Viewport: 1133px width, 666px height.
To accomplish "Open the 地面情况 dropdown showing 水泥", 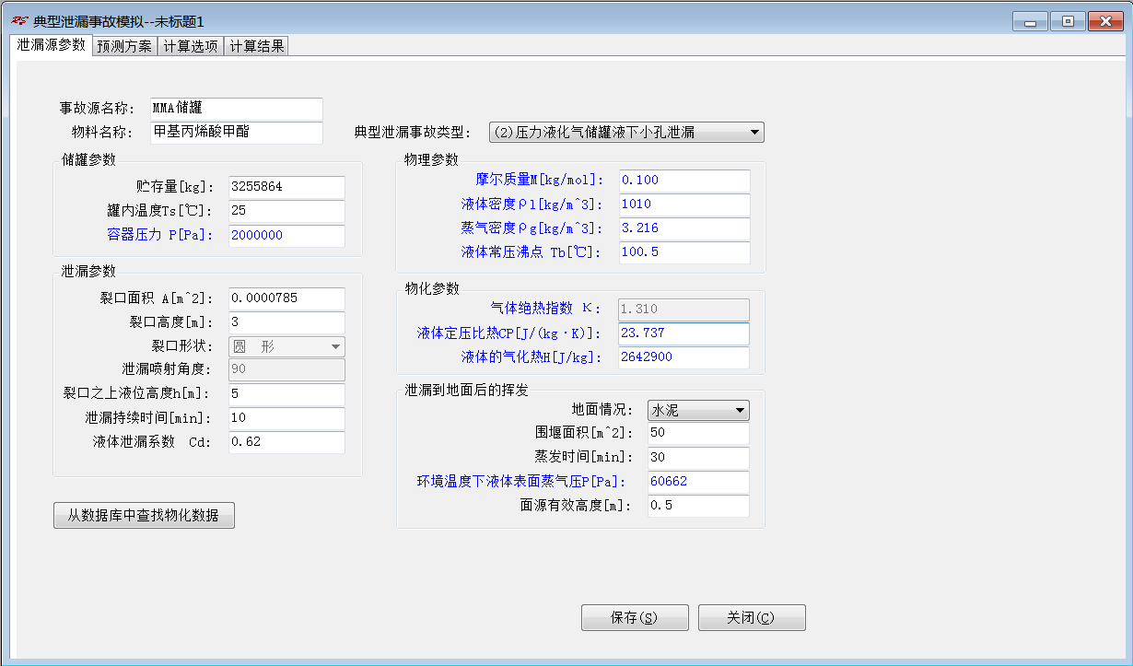I will 698,411.
